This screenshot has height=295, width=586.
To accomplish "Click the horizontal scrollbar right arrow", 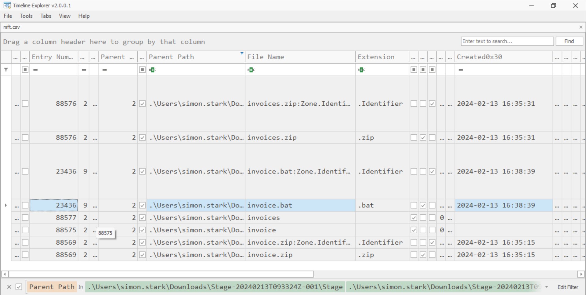I will (581, 274).
